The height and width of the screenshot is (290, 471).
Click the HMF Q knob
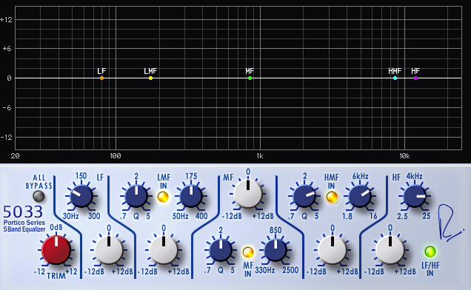coord(304,196)
